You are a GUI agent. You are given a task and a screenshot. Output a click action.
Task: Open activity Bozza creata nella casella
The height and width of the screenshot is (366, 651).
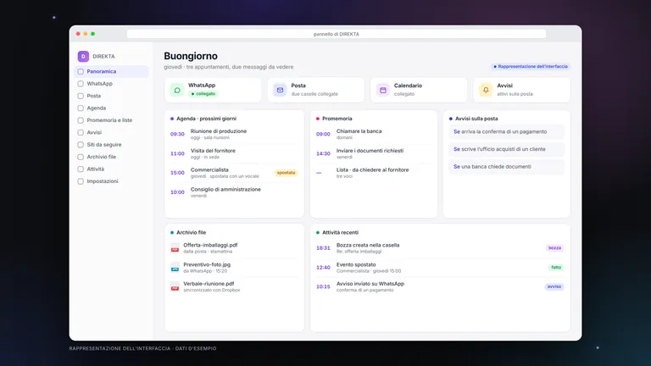440,247
